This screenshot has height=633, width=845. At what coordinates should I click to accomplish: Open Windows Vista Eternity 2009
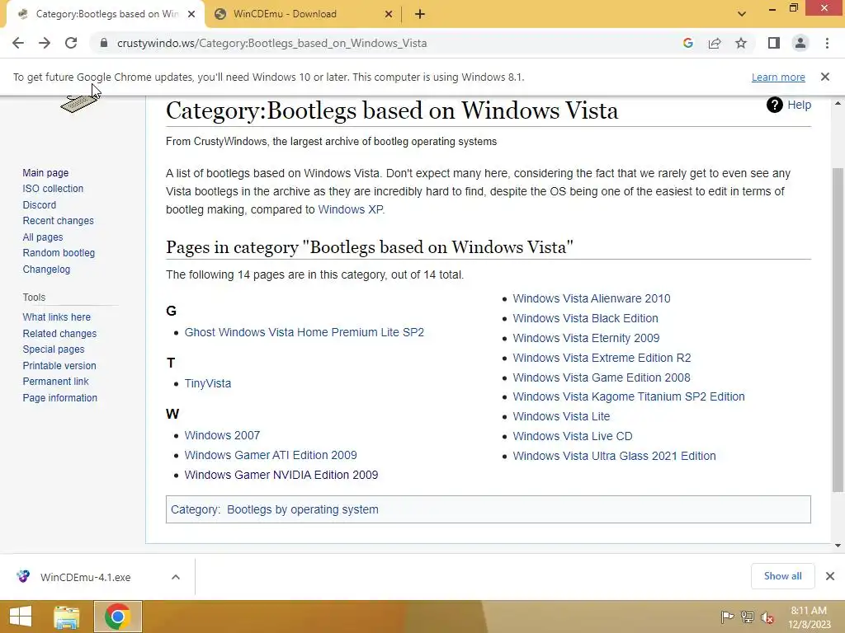click(x=586, y=338)
